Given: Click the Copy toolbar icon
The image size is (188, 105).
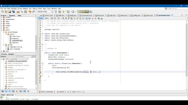Looking at the screenshot, I should click(22, 12).
